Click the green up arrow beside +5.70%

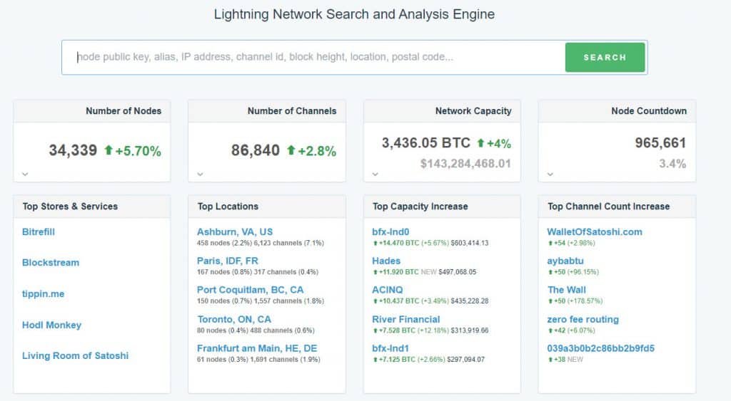point(109,150)
